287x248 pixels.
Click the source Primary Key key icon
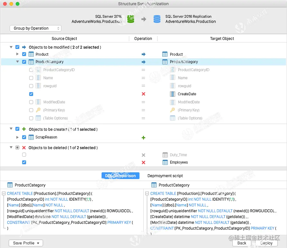pyautogui.click(x=38, y=110)
